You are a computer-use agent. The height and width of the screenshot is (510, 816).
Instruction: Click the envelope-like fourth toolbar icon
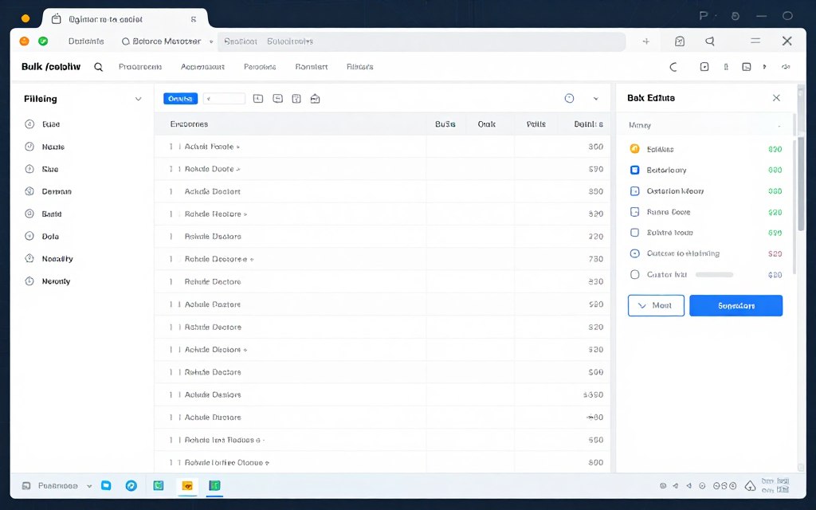315,98
